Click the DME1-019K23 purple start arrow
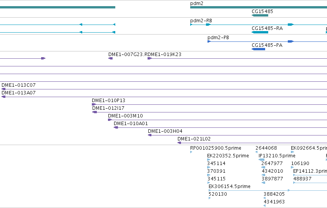The image size is (327, 208). (149, 58)
